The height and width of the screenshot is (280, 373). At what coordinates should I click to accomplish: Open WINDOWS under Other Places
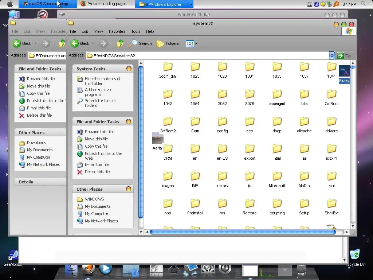(94, 199)
